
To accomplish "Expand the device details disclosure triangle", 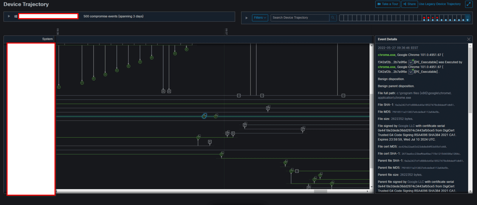I will 9,16.
